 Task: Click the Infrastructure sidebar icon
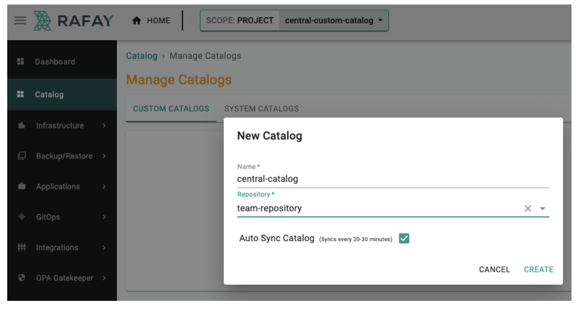[20, 126]
